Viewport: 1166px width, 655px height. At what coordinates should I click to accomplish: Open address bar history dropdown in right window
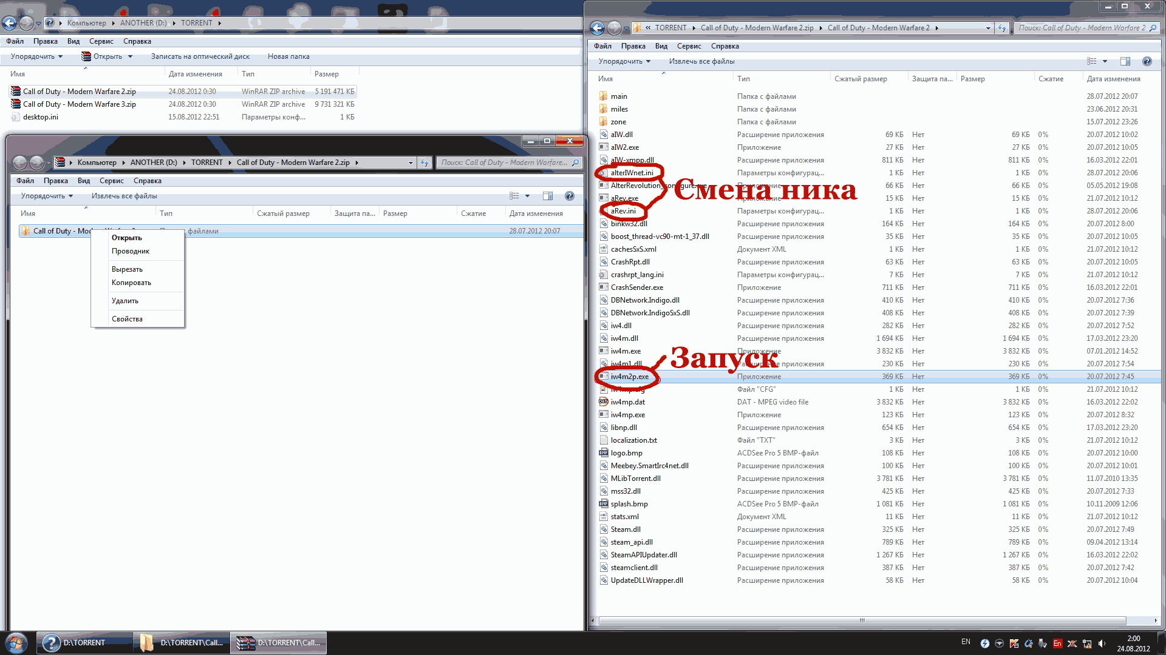[x=988, y=28]
